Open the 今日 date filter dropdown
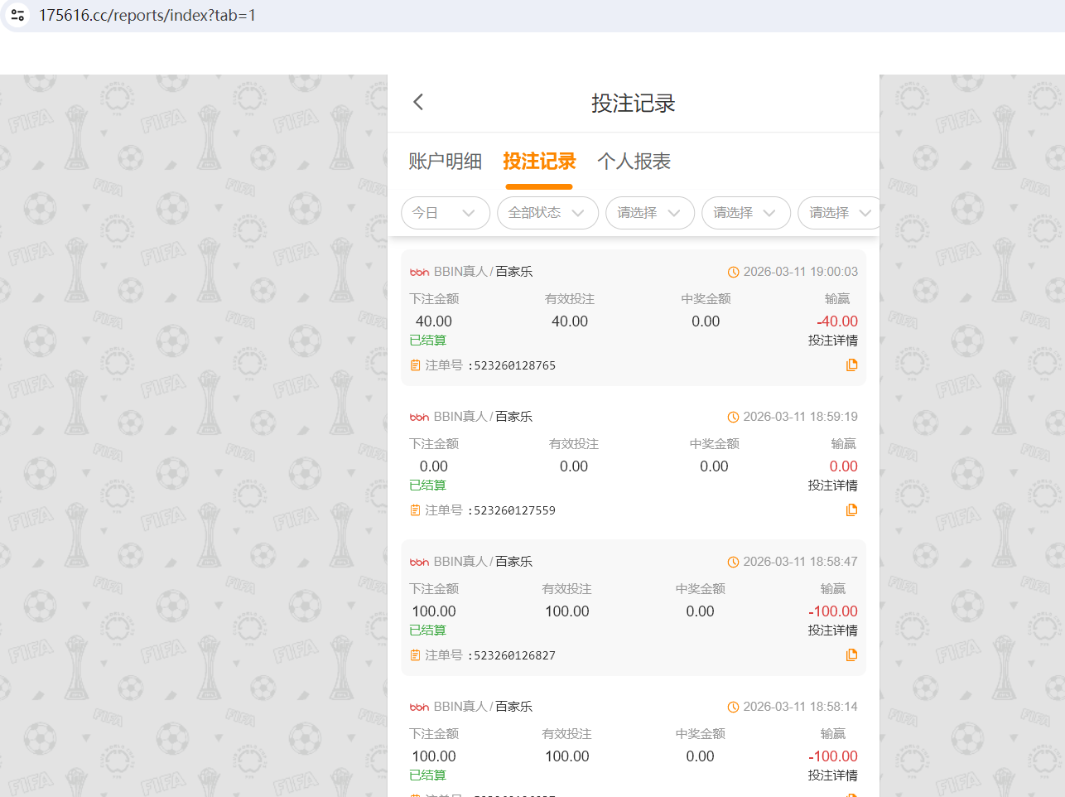The width and height of the screenshot is (1065, 797). 446,213
